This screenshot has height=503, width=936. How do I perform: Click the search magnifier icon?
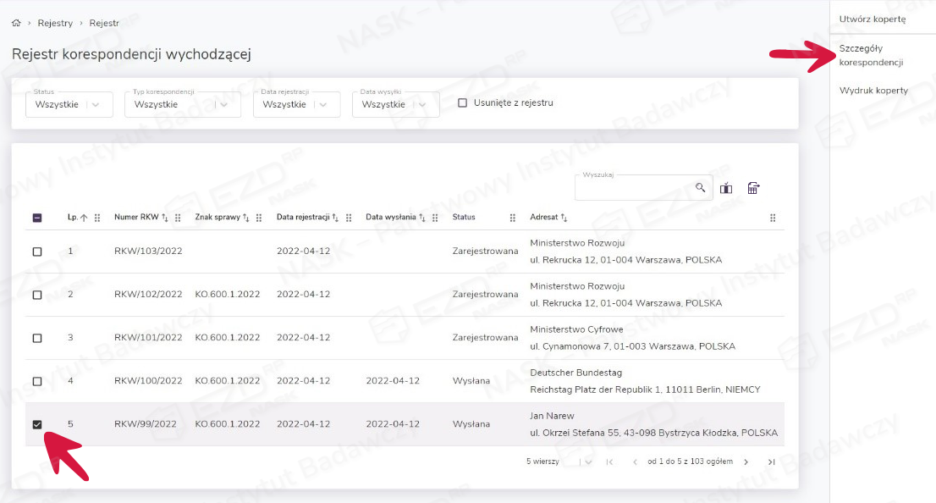coord(700,187)
